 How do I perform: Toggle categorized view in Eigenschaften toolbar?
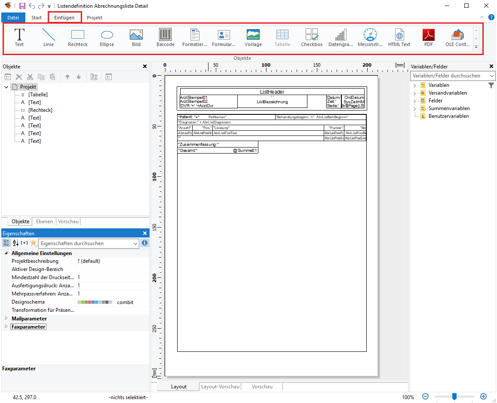(6, 243)
